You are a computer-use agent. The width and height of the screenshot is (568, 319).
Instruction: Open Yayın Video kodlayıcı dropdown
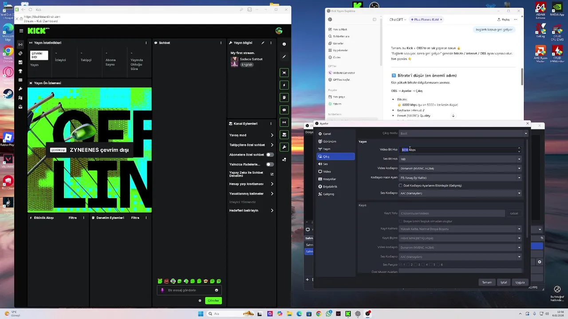460,168
